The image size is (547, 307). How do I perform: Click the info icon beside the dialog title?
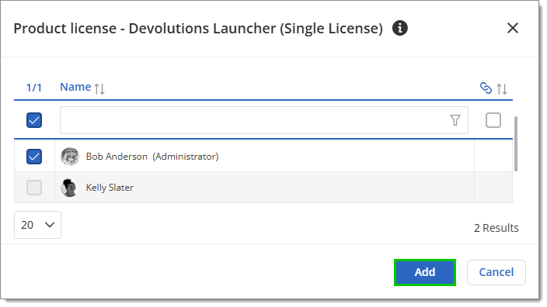coord(400,28)
